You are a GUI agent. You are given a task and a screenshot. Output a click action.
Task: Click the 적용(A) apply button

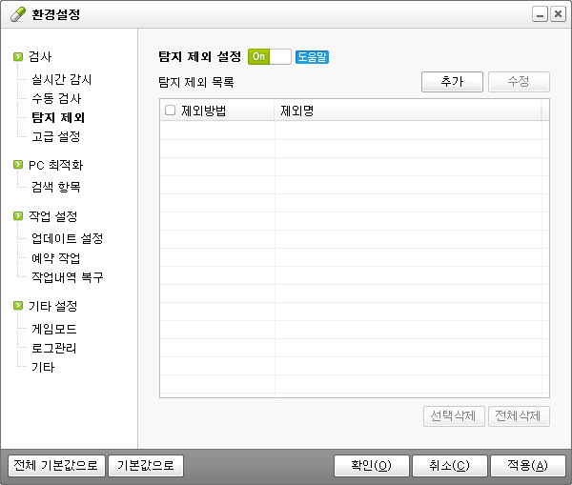pos(527,466)
